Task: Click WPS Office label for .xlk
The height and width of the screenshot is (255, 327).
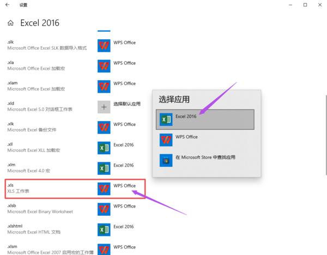Action: pos(124,124)
